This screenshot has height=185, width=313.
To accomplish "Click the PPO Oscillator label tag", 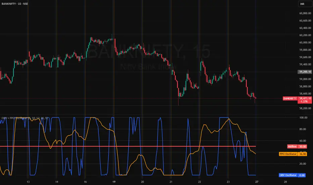I will [288, 154].
